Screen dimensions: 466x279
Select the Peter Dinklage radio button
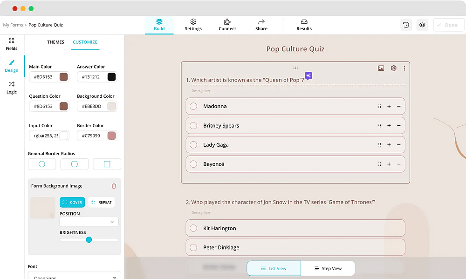(x=193, y=247)
